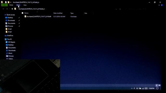Open the recent locations dropdown arrow
166x93 pixels.
click(10, 9)
